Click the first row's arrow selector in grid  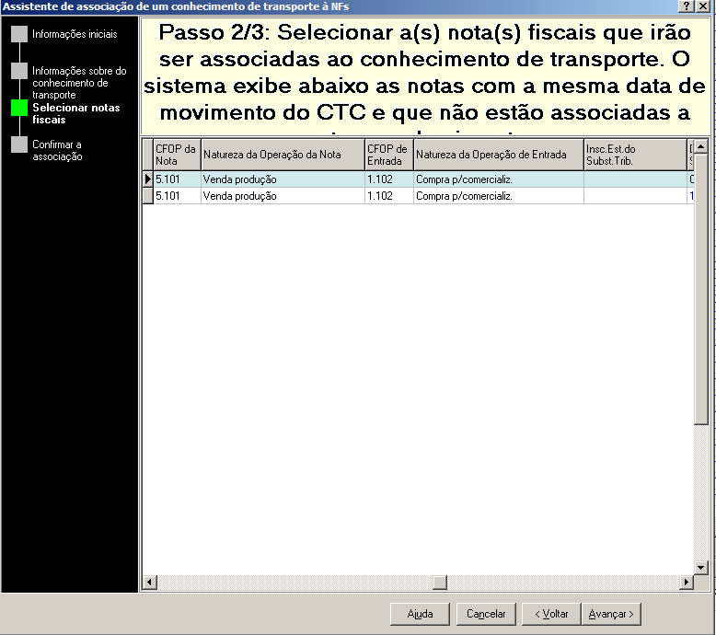pos(147,179)
